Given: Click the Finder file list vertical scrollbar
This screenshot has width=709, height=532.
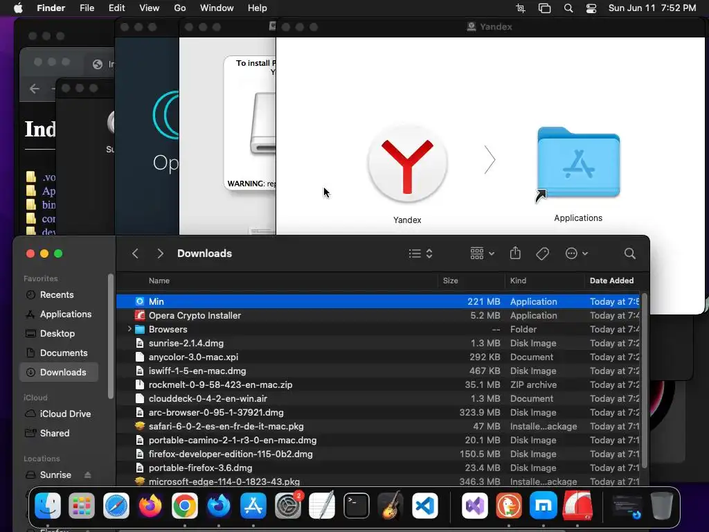Looking at the screenshot, I should click(645, 381).
